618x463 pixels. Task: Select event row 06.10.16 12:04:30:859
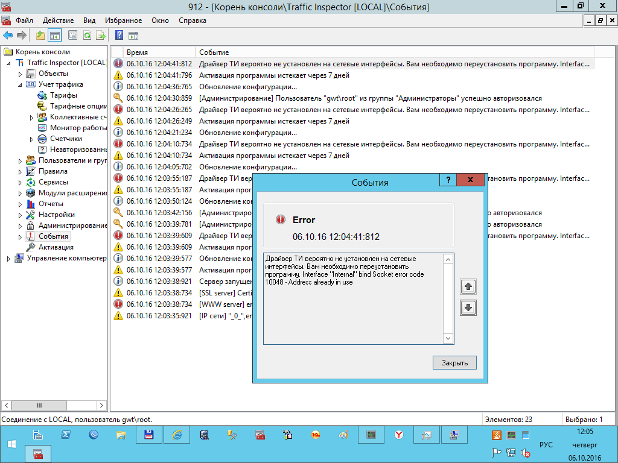pos(353,98)
